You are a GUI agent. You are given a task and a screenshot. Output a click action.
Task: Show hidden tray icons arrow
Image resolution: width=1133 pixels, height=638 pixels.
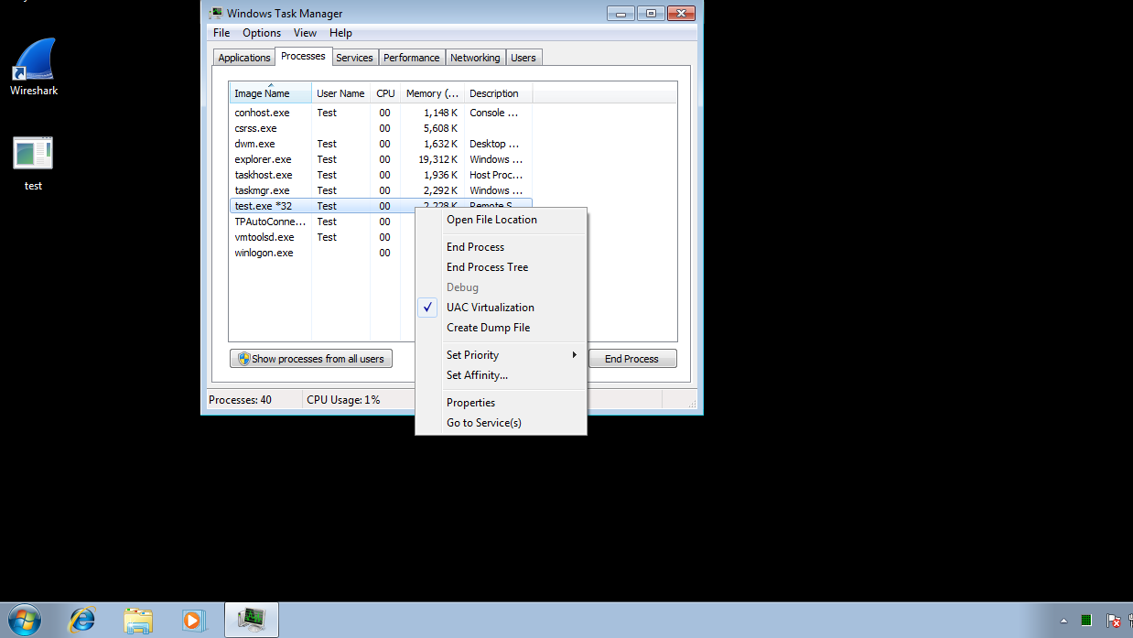[x=1063, y=621]
